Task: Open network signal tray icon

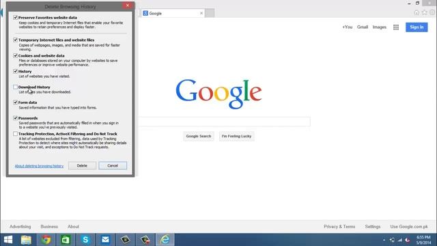Action: coord(400,240)
